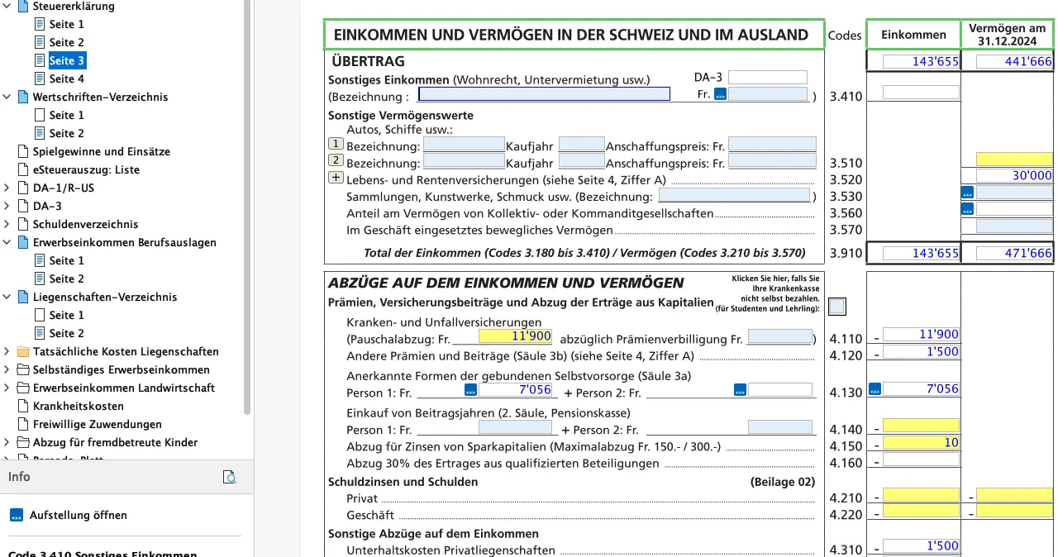Open detail breakdown icon in code 4.130 column
The height and width of the screenshot is (557, 1058).
(875, 388)
